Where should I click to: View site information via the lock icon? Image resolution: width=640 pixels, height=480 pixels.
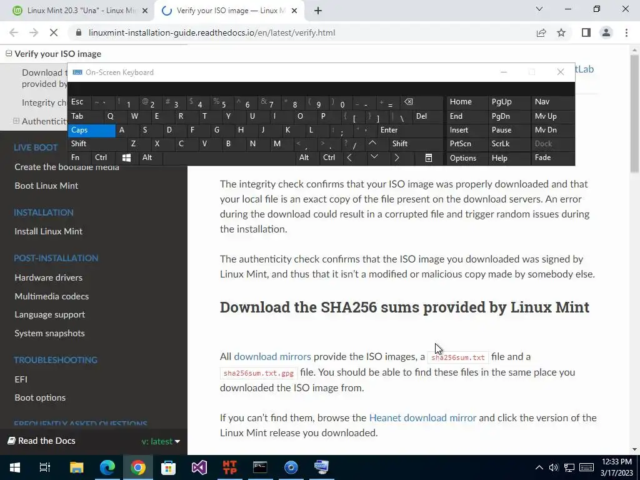[79, 32]
